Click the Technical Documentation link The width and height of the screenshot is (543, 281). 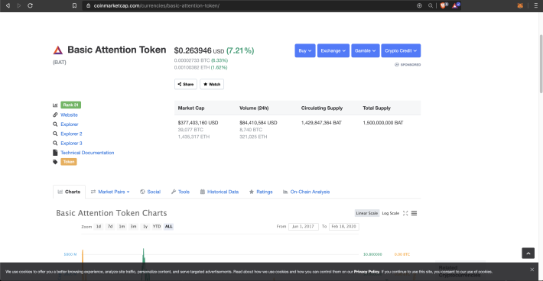point(87,153)
